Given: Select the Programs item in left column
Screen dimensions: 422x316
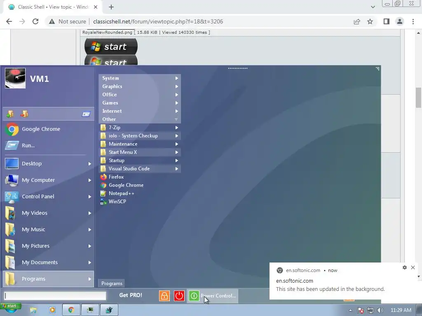Looking at the screenshot, I should 49,279.
